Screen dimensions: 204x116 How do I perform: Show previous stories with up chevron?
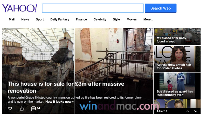click(188, 111)
